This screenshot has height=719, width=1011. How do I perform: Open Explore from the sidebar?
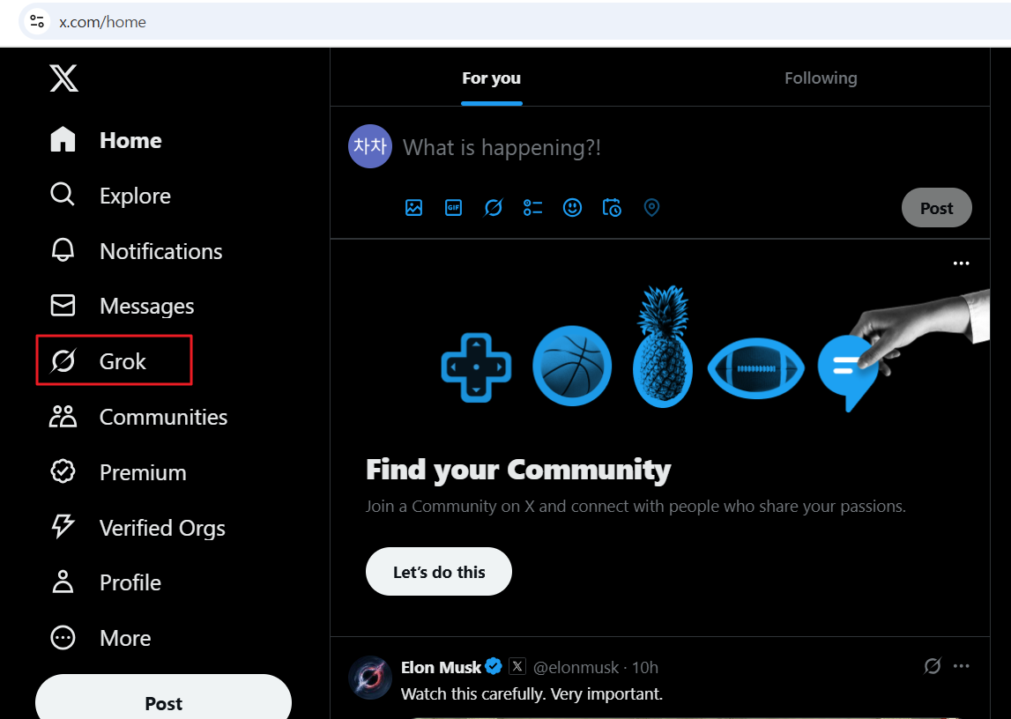coord(111,196)
